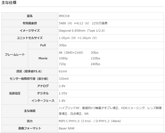The image size is (165, 133).
Task: Select the 2250万画素 effective pixels value
Action: [99, 23]
